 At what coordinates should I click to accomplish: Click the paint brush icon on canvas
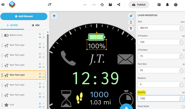pyautogui.click(x=131, y=29)
